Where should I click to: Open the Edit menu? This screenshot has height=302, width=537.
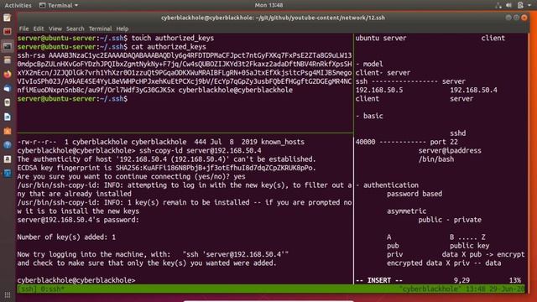click(x=39, y=29)
